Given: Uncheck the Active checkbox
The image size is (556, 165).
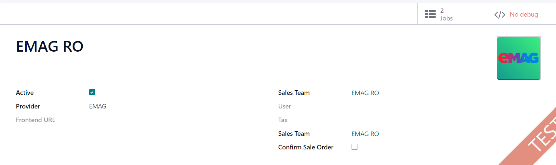Looking at the screenshot, I should 92,92.
